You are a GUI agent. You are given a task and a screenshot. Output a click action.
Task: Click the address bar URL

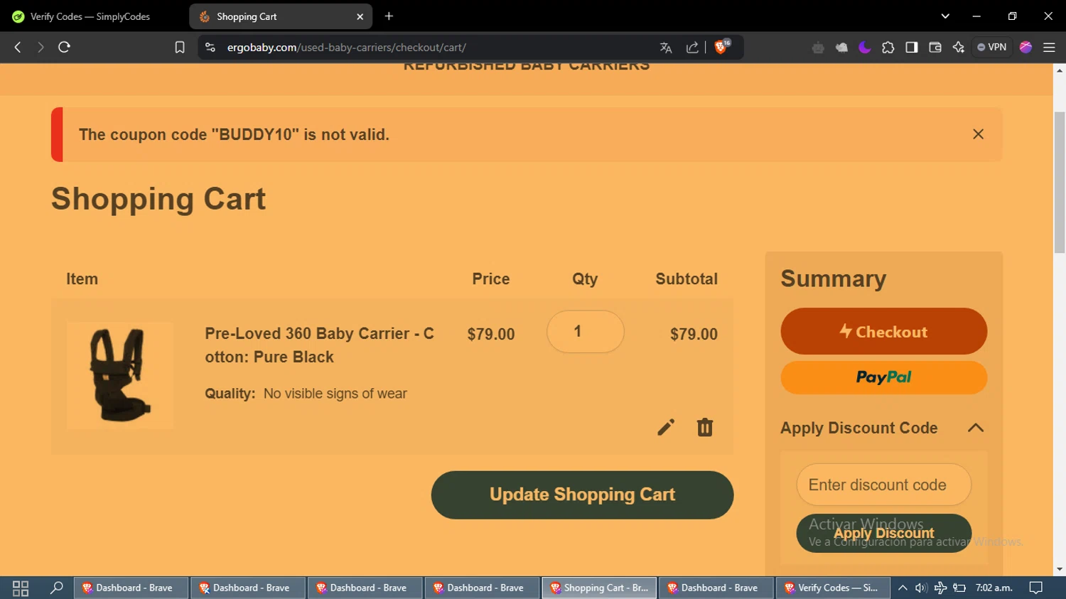(347, 48)
